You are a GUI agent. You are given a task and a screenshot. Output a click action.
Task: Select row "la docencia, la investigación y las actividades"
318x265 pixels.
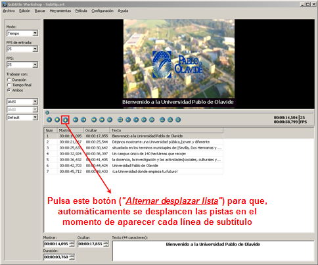click(x=134, y=160)
